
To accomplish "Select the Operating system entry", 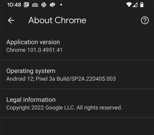I will [x=77, y=74].
